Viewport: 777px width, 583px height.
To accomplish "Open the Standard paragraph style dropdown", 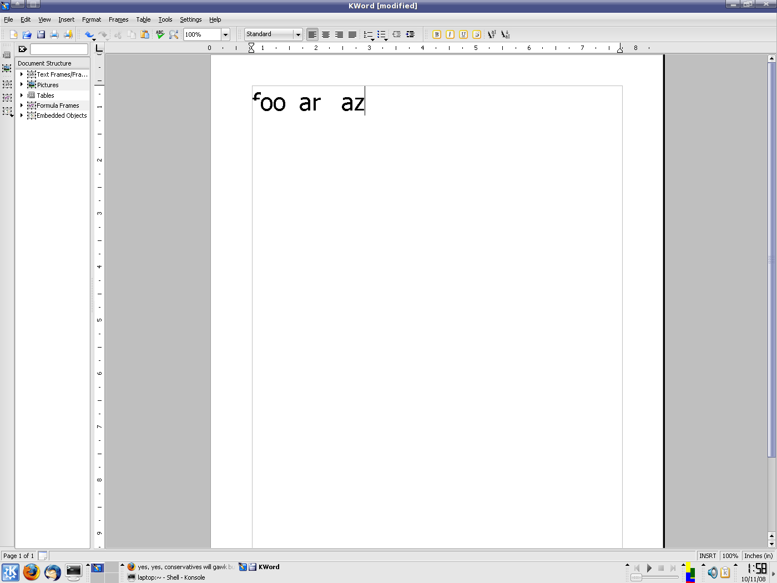I will coord(298,34).
